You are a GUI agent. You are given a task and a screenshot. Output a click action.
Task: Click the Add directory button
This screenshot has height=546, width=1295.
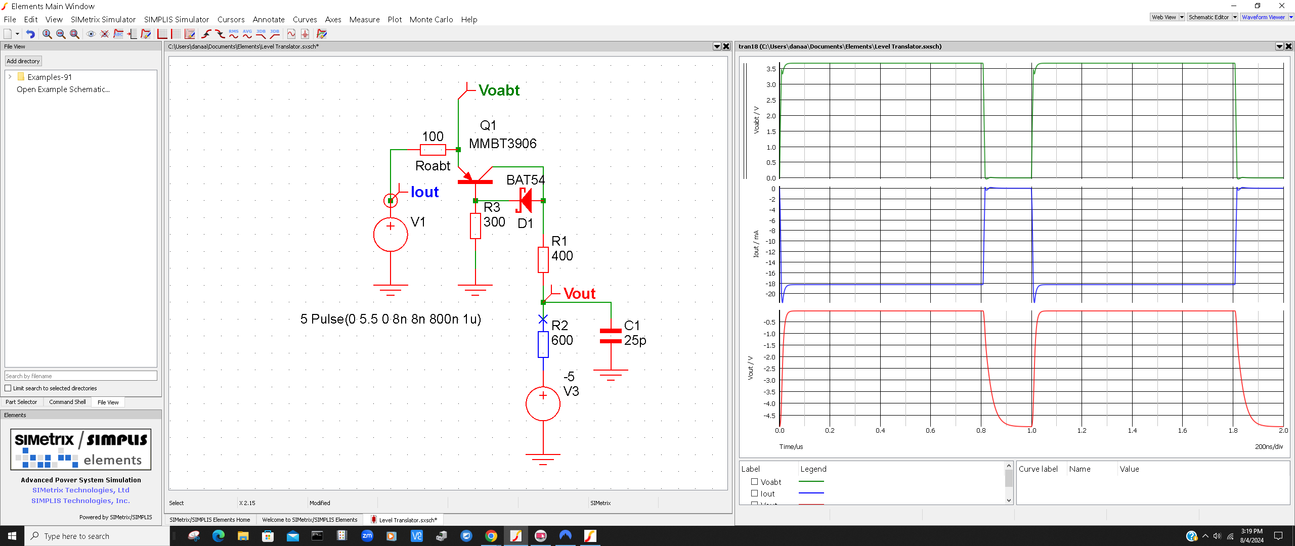click(23, 61)
